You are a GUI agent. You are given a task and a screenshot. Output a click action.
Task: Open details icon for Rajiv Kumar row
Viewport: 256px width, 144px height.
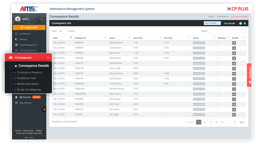coord(234,53)
